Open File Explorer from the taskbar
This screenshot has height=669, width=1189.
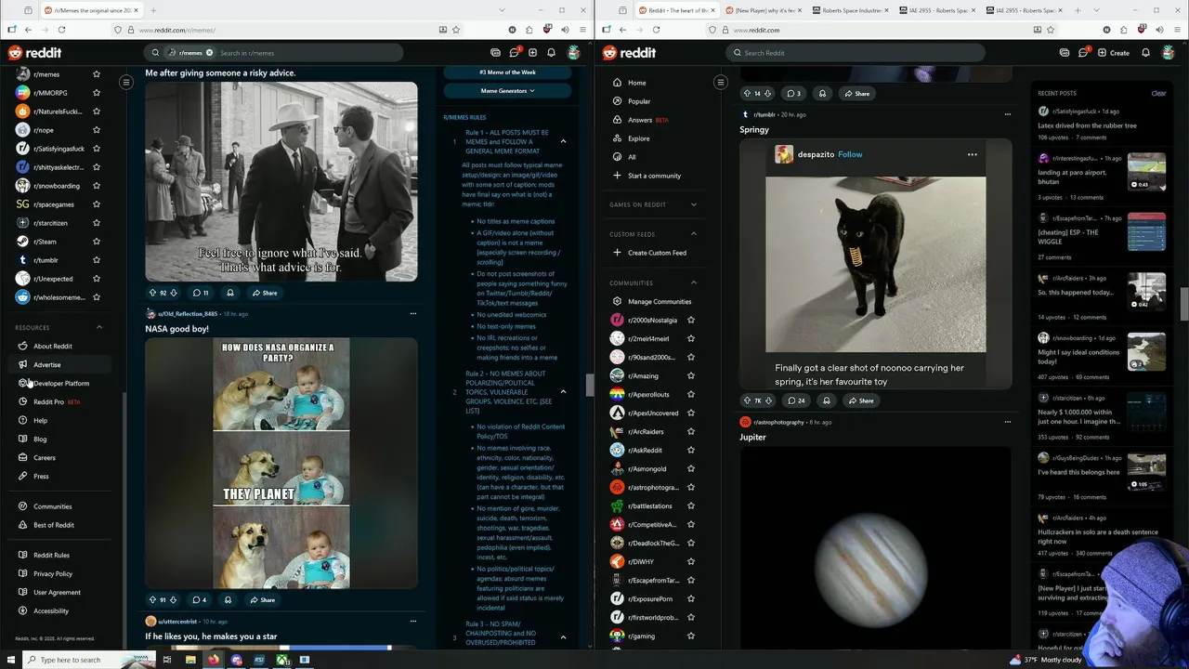(190, 660)
